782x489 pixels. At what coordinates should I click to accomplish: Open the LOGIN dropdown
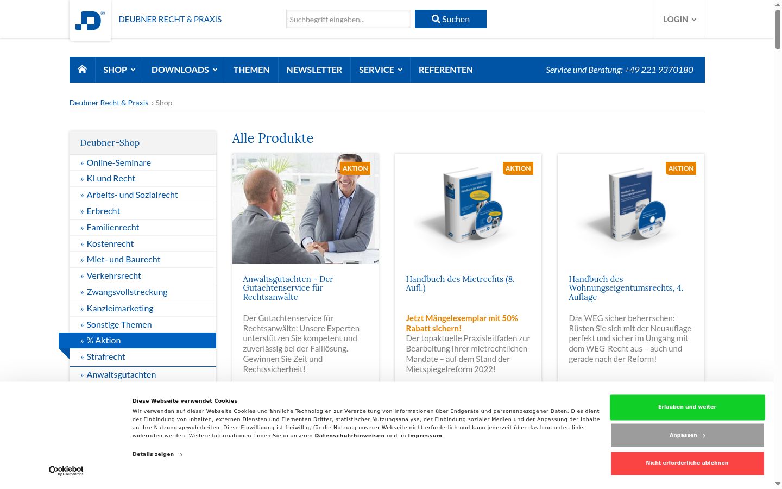(x=679, y=20)
